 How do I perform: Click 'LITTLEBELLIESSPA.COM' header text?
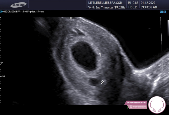pyautogui.click(x=105, y=3)
